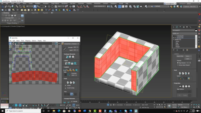This screenshot has width=201, height=113.
Task: Open the Utilities wrench tab in command panel
Action: pos(190,27)
